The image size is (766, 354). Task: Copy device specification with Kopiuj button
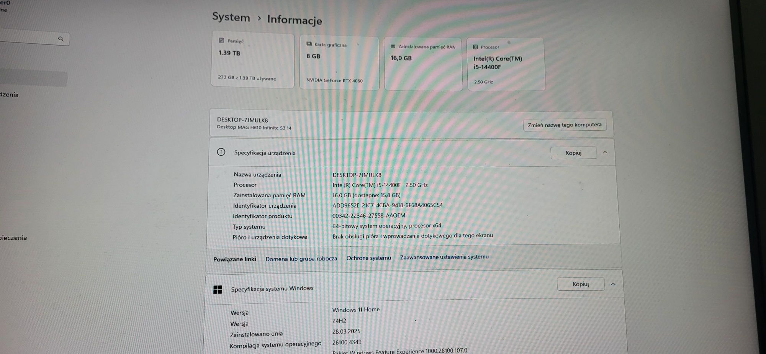[573, 153]
